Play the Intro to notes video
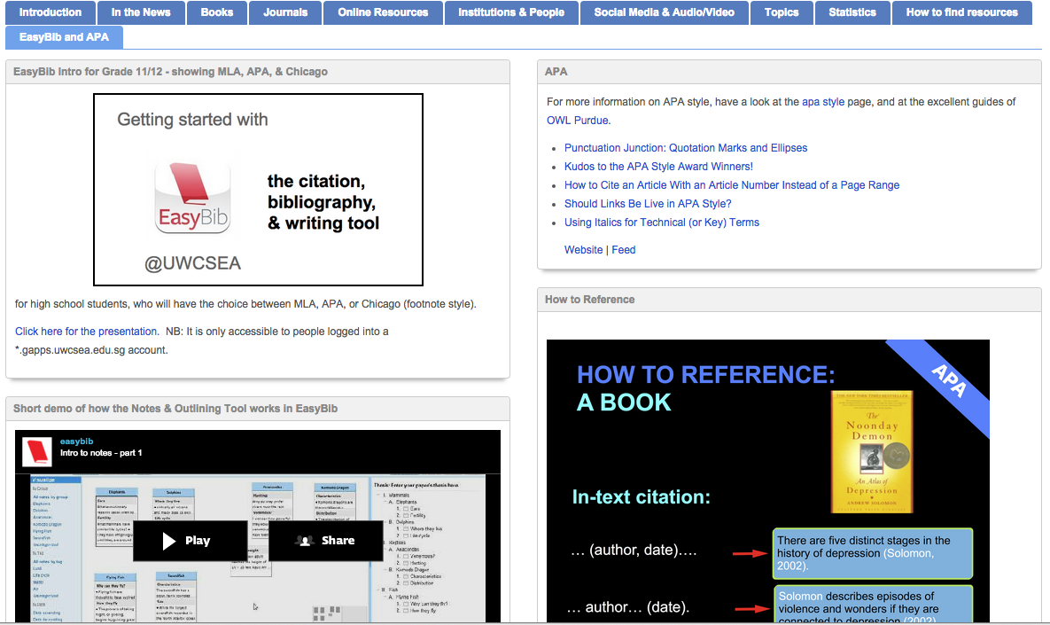1050x625 pixels. 190,540
